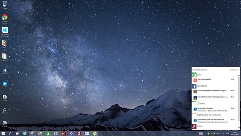This screenshot has width=241, height=136.
Task: Select the Recycle Bin (Lixeira) icon
Action: tap(5, 4)
